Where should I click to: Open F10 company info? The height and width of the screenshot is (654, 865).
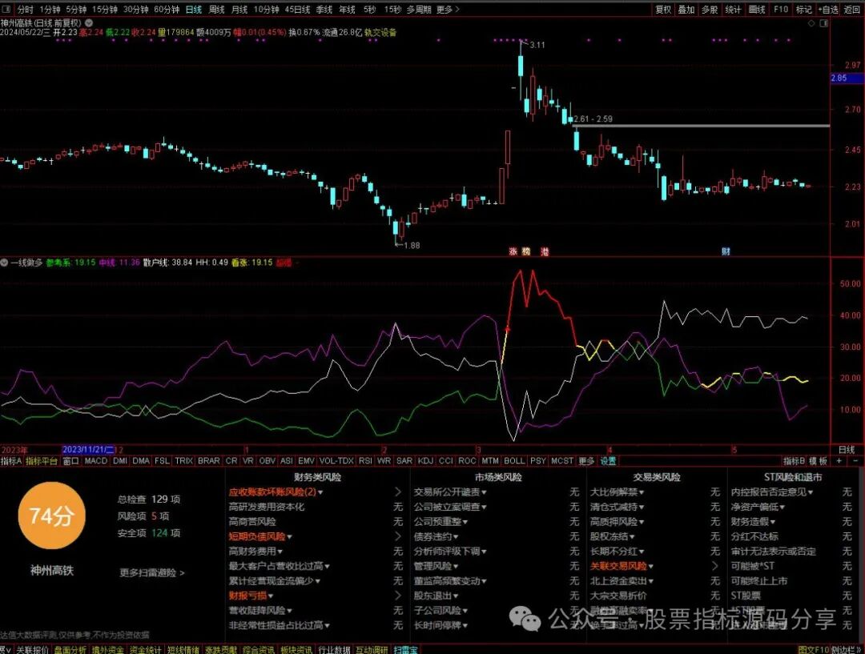pyautogui.click(x=781, y=10)
